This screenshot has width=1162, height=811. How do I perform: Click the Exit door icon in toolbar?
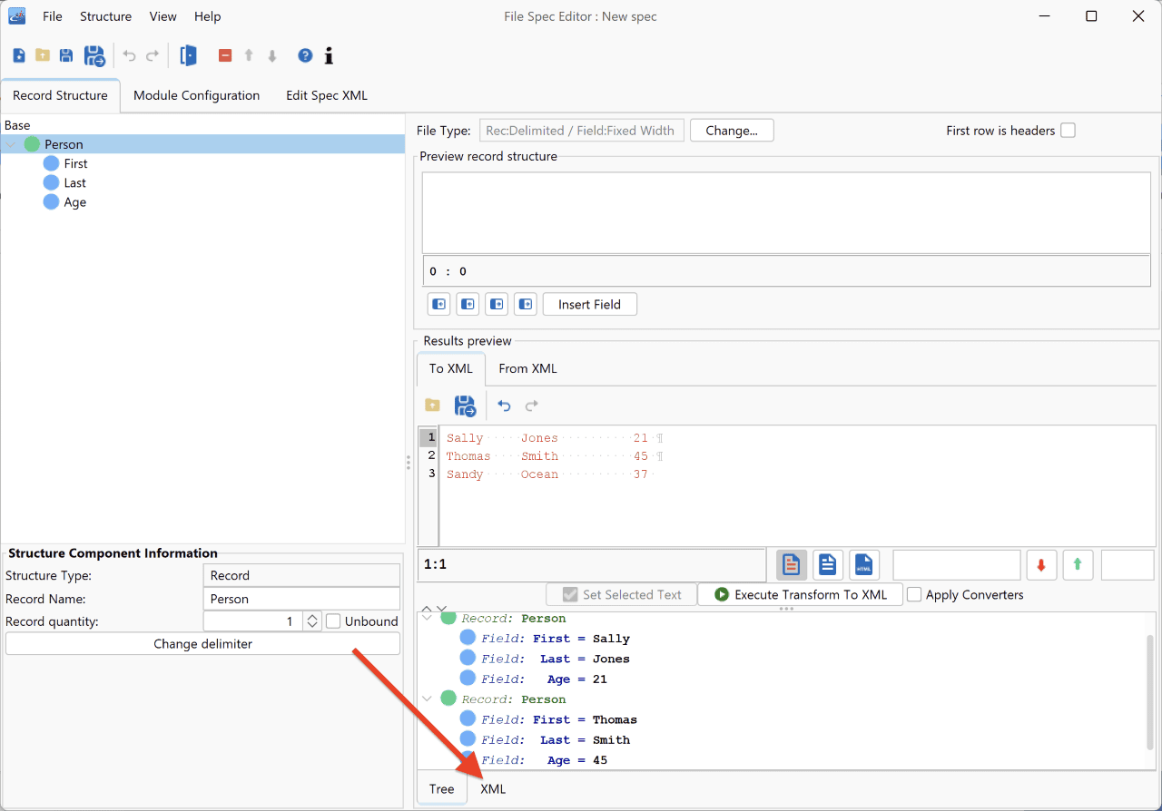[x=188, y=56]
